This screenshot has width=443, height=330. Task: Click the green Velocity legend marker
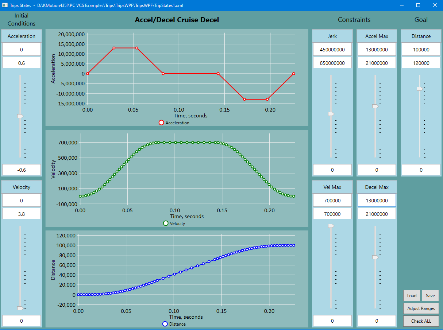[166, 223]
